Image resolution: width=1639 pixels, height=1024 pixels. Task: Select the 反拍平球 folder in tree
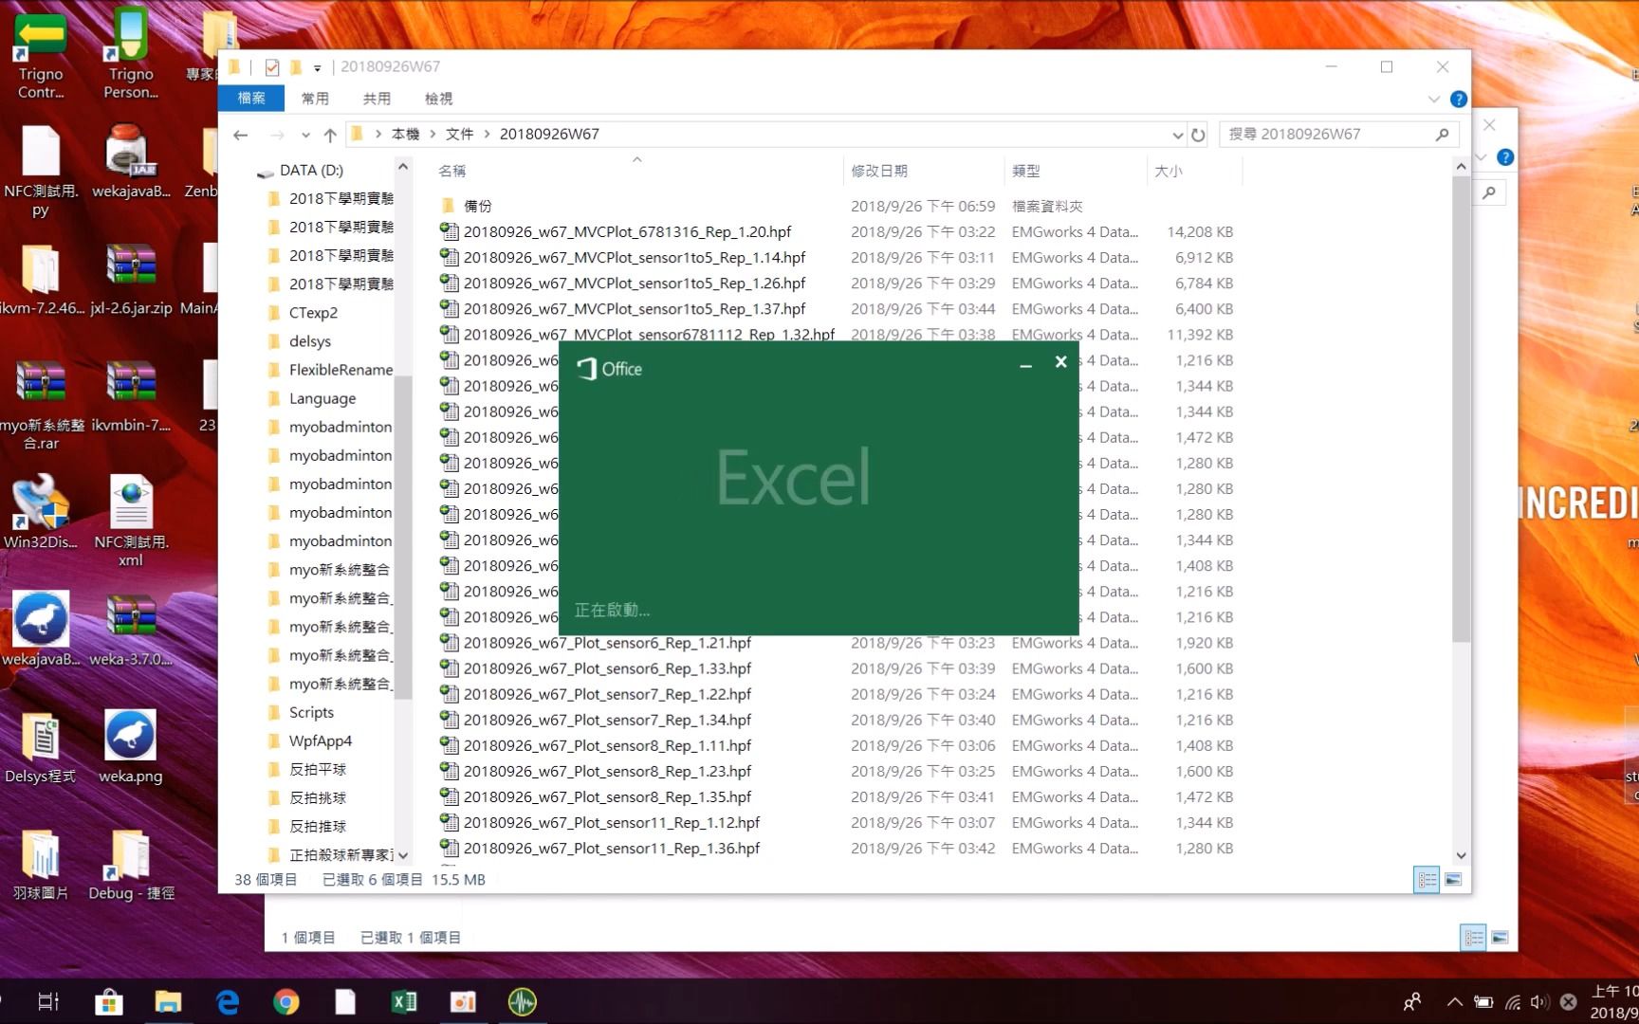tap(318, 769)
